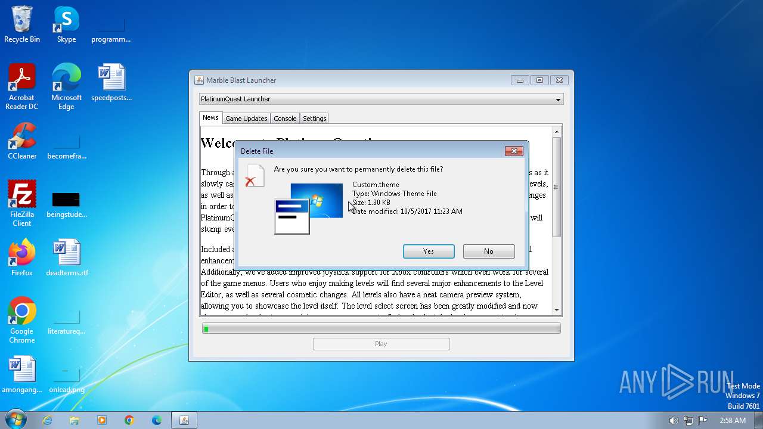
Task: Select the deadterms.rtf document icon
Action: [x=67, y=258]
